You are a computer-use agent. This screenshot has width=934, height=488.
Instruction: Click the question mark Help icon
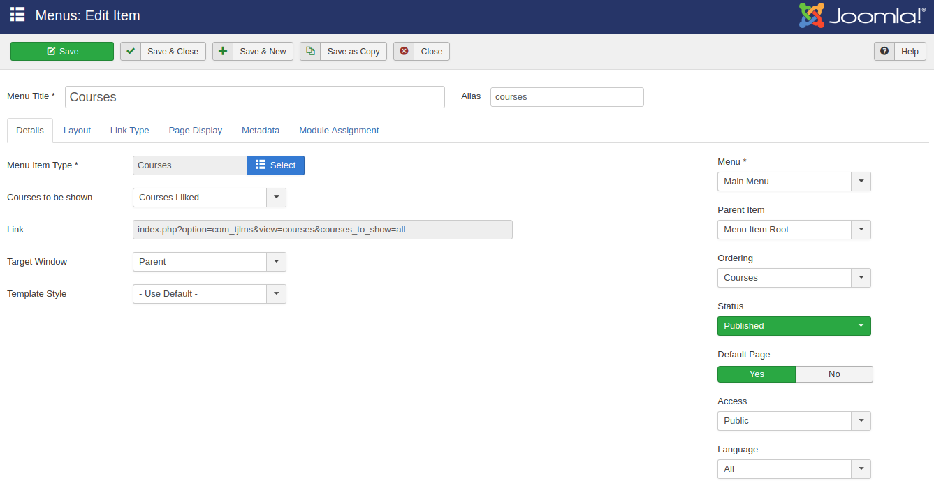[x=884, y=51]
